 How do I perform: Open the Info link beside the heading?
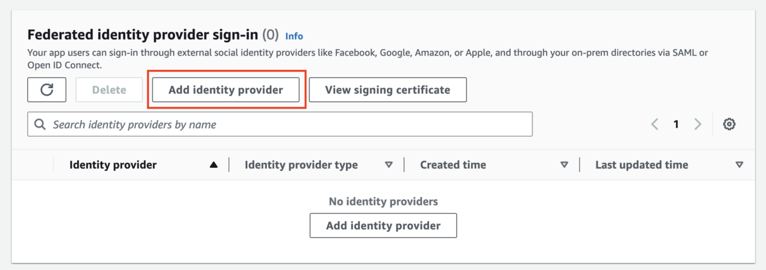[x=294, y=36]
